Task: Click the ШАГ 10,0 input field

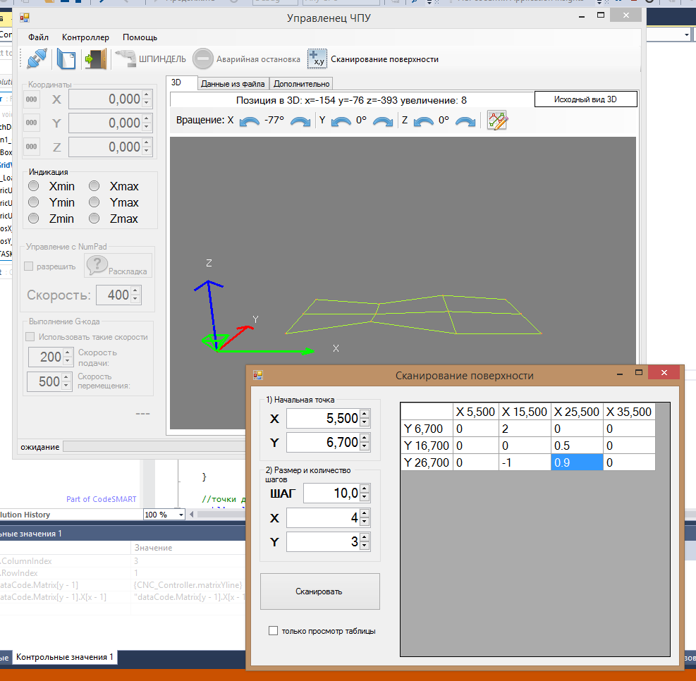Action: tap(332, 493)
